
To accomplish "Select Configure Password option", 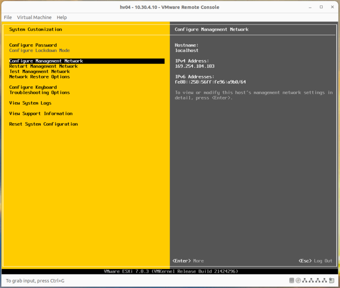I will (33, 45).
